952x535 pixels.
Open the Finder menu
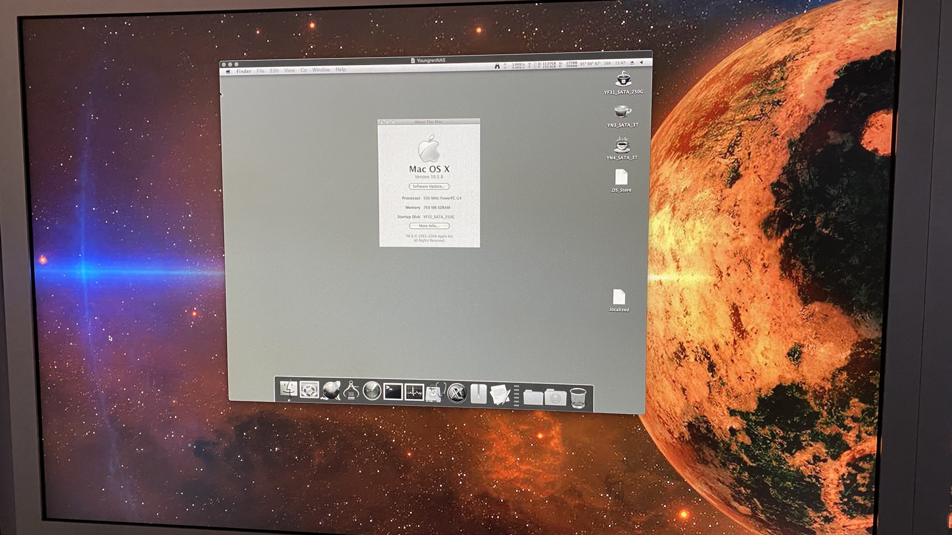[244, 71]
